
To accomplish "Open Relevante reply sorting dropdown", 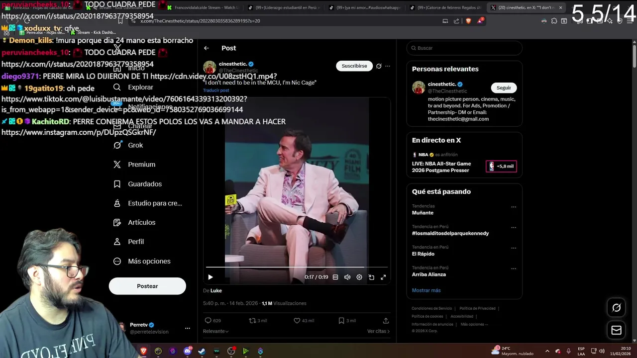I will click(x=216, y=331).
